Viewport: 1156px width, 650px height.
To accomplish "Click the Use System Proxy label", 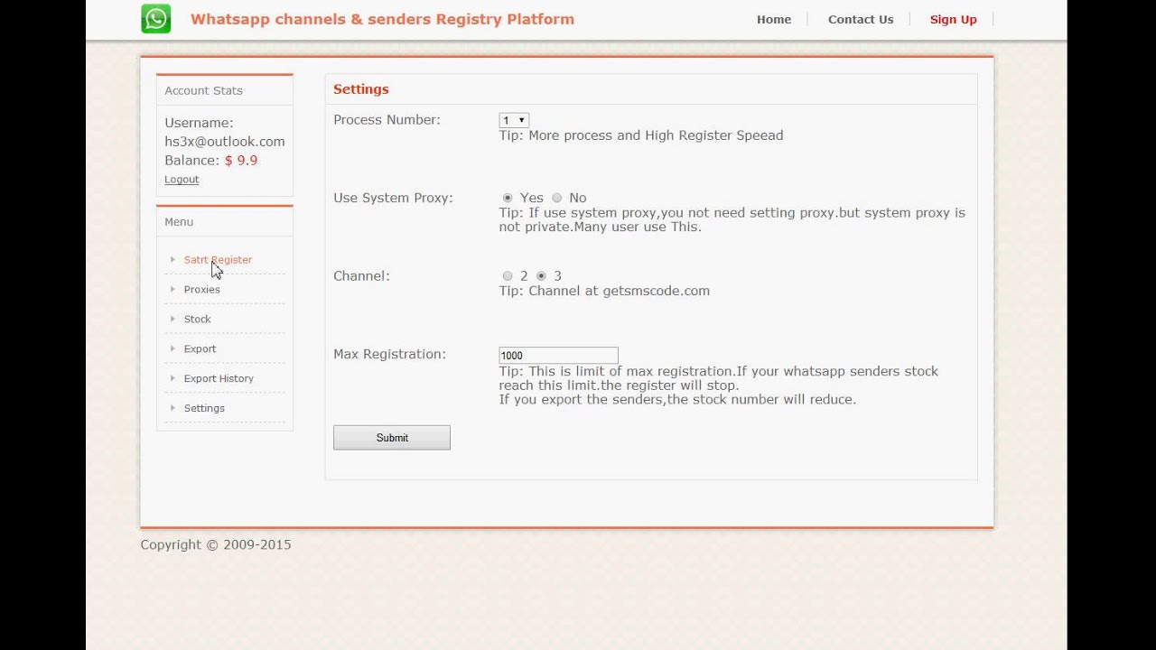I will pyautogui.click(x=393, y=198).
